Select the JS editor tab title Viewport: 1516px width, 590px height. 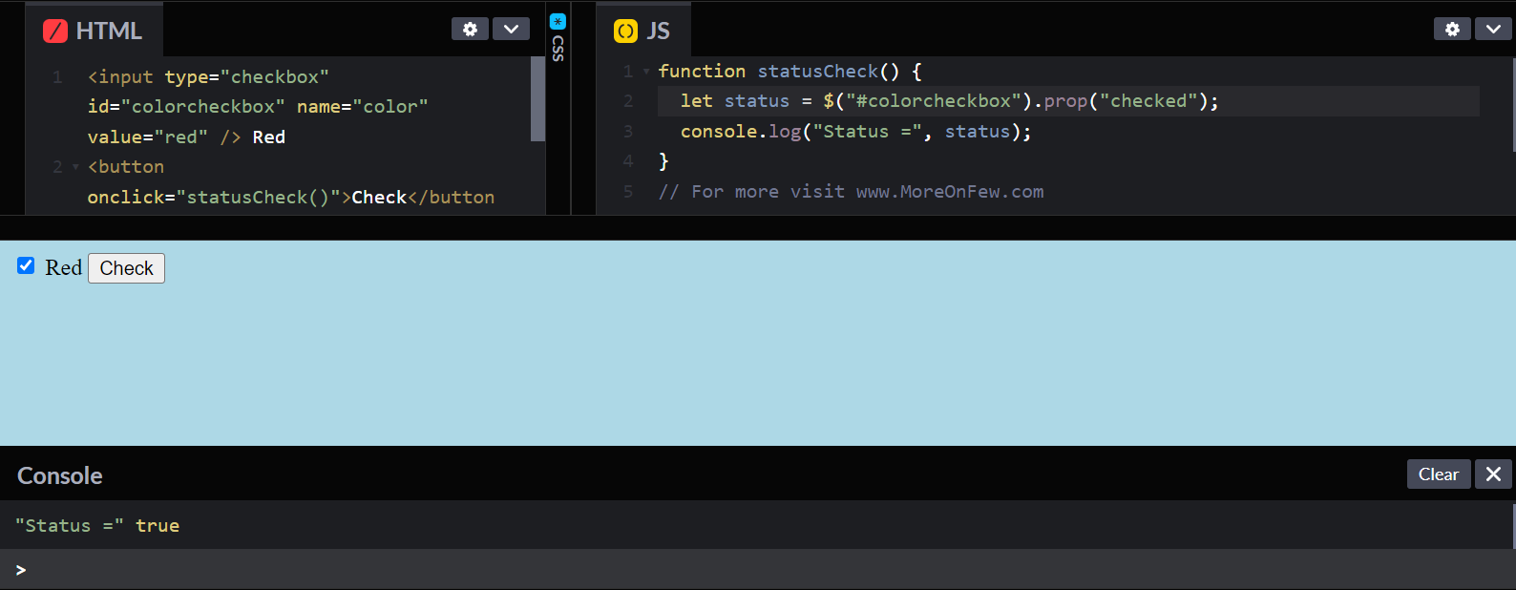click(x=658, y=31)
